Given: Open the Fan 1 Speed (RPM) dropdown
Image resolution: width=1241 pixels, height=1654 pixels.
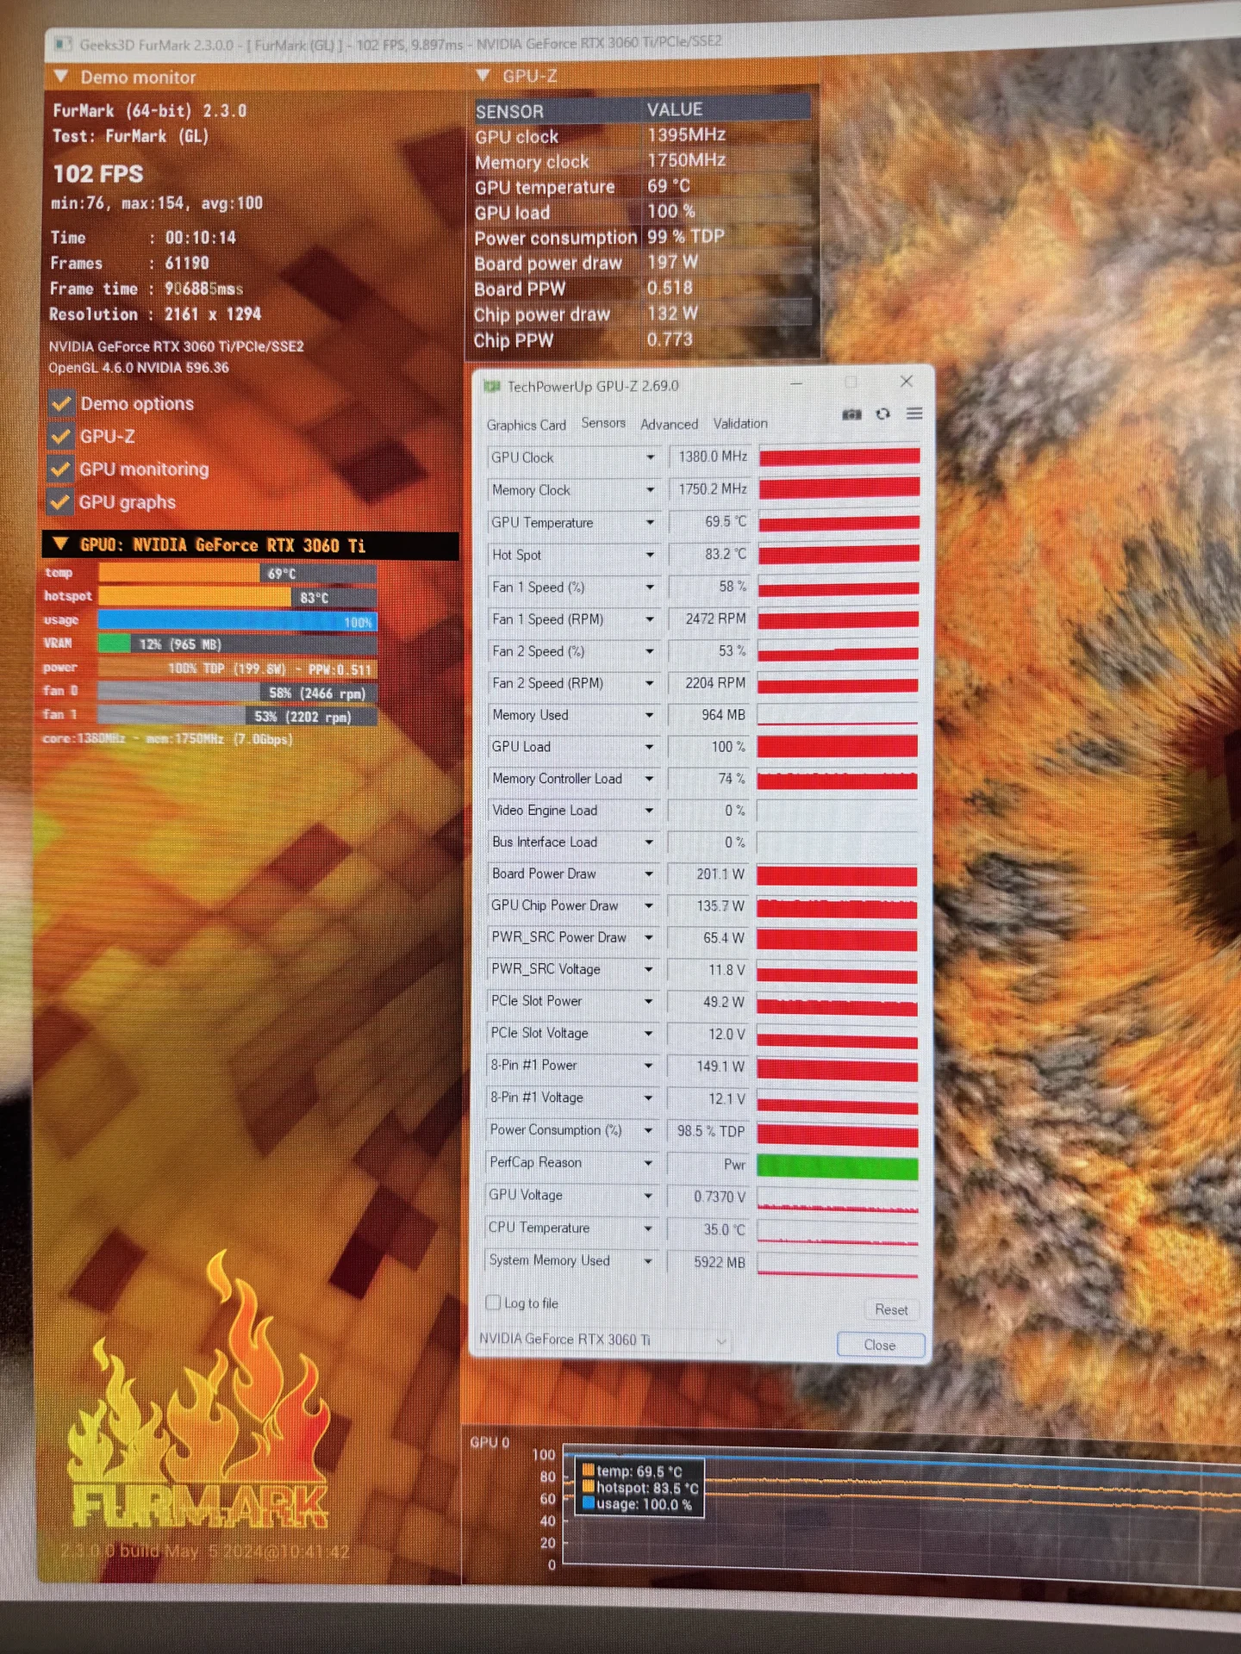Looking at the screenshot, I should (x=650, y=619).
